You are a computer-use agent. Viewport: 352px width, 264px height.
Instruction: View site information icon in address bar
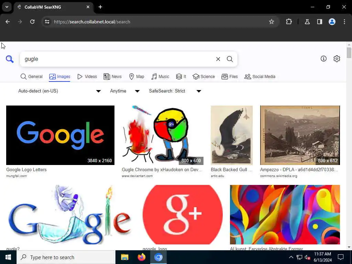tap(47, 22)
